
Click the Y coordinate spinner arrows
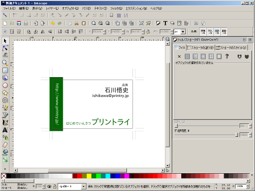point(123,31)
